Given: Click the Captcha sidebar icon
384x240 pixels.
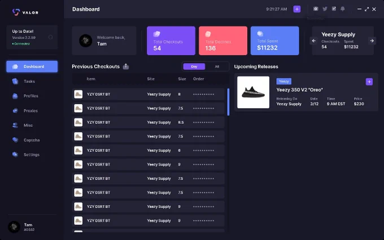Looking at the screenshot, I should click(x=15, y=140).
